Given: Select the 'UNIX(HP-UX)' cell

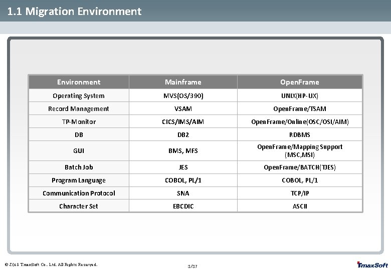Looking at the screenshot, I should pos(300,95).
